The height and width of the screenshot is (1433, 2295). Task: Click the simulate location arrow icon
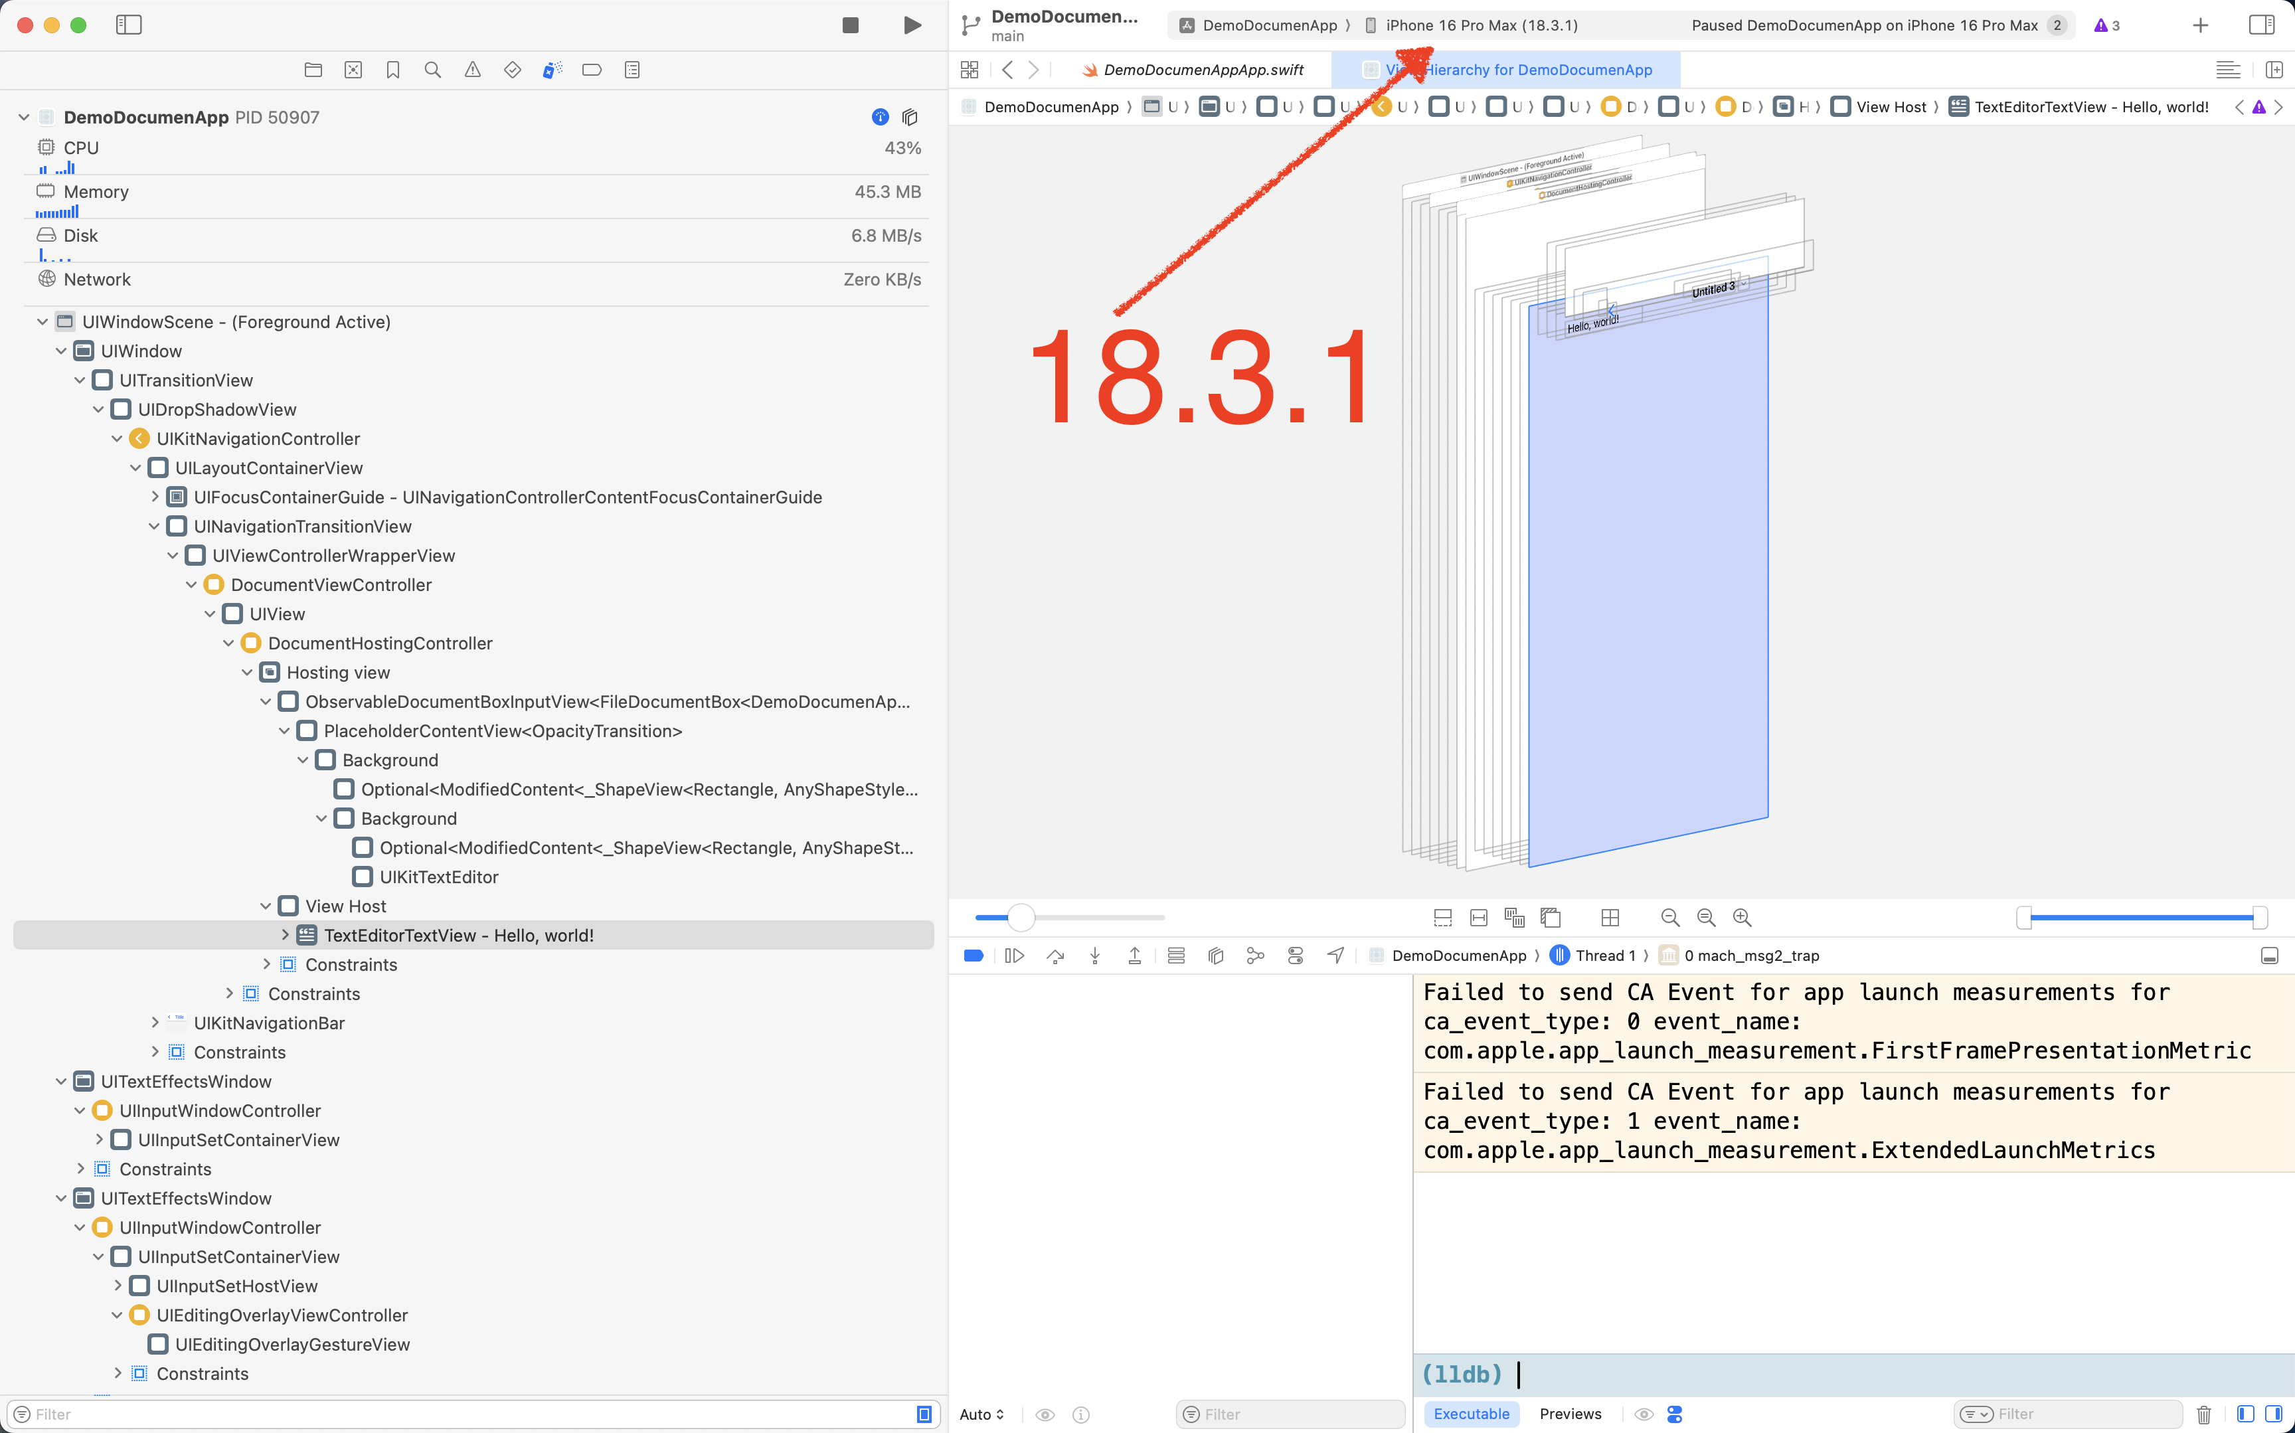[1335, 956]
